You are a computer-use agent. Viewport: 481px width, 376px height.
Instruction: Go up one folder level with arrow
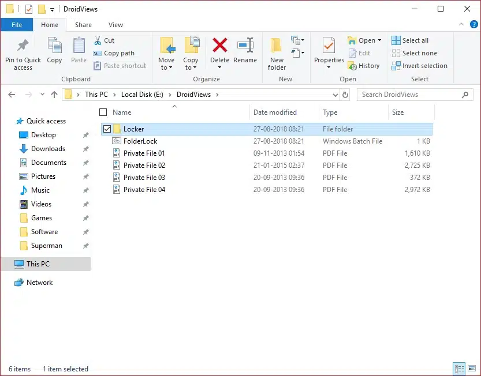tap(54, 95)
